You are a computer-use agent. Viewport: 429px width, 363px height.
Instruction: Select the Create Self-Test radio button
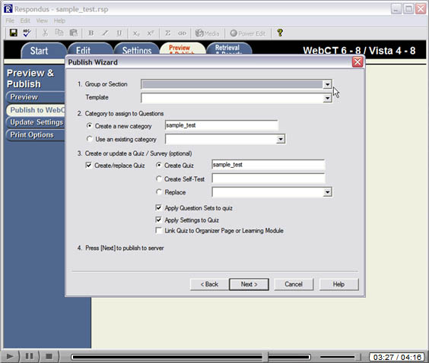pyautogui.click(x=159, y=178)
